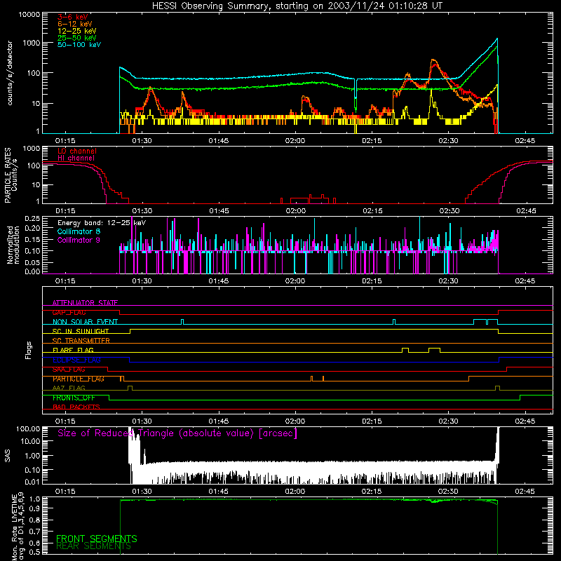561x561 pixels.
Task: Click the FLARE_FLAG label
Action: point(73,350)
